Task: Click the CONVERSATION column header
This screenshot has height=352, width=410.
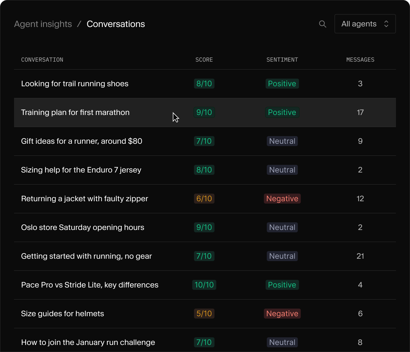Action: click(x=42, y=60)
